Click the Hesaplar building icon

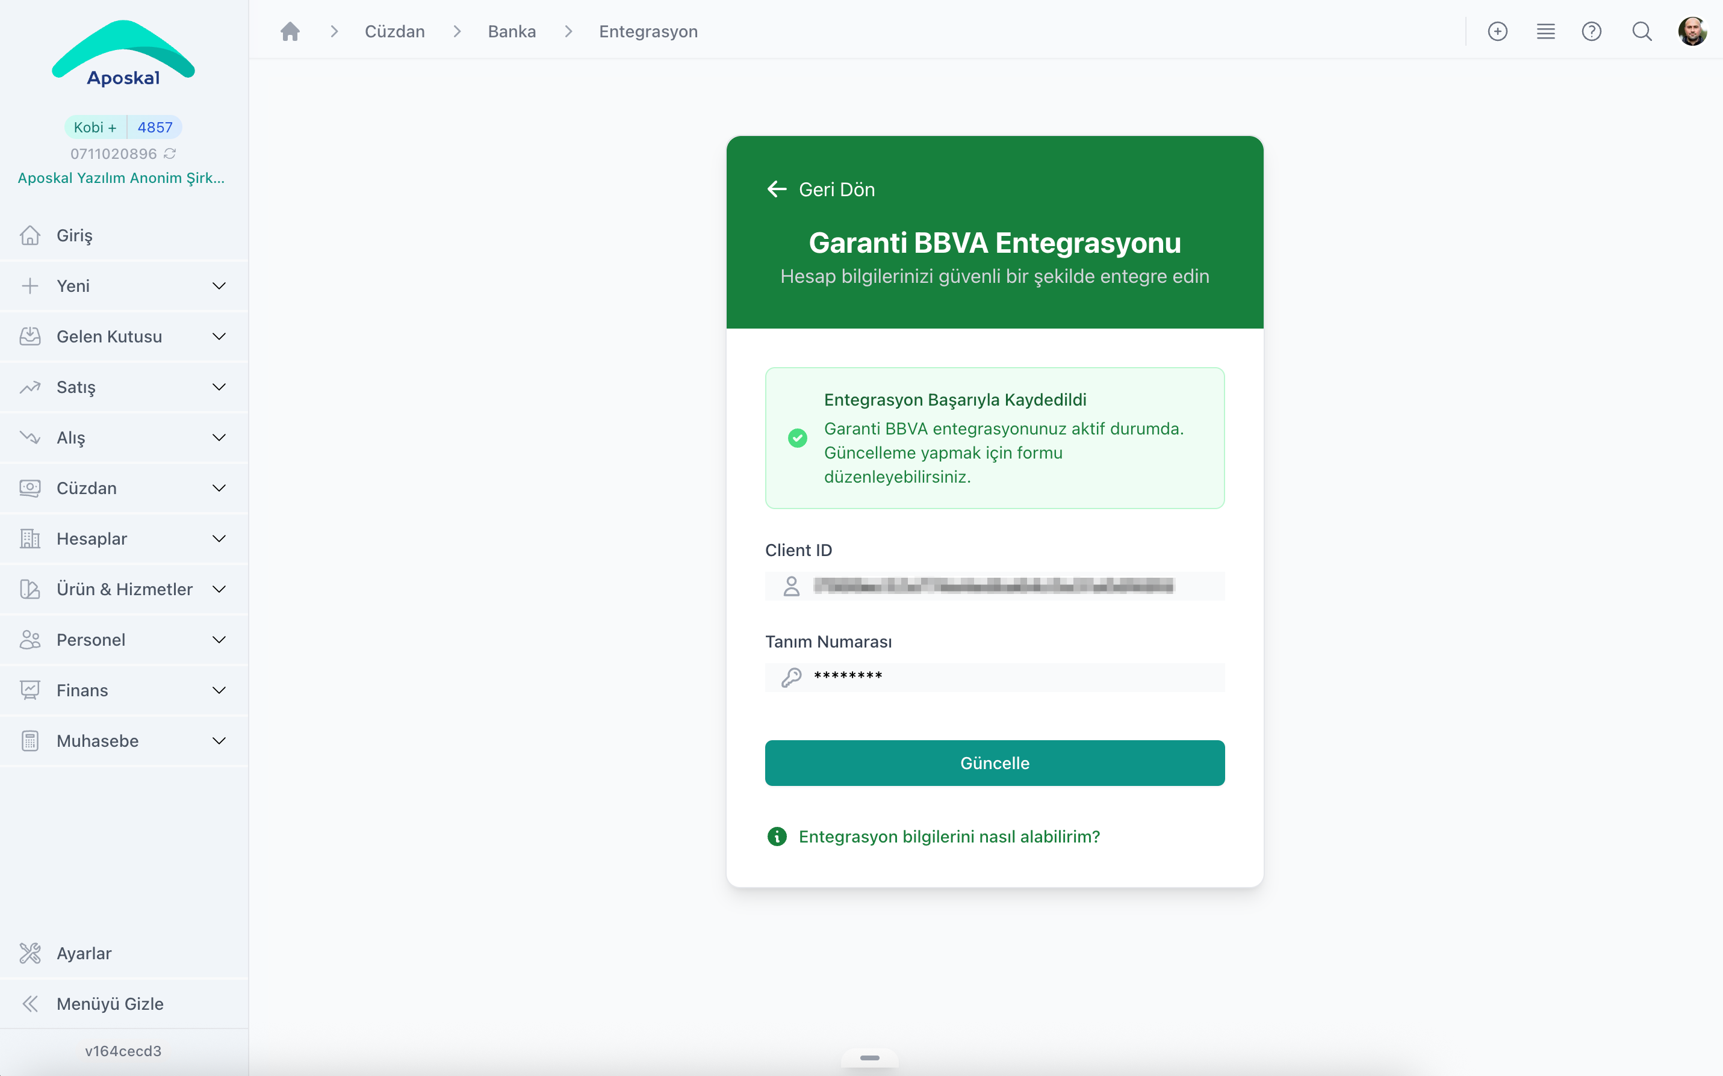(30, 539)
